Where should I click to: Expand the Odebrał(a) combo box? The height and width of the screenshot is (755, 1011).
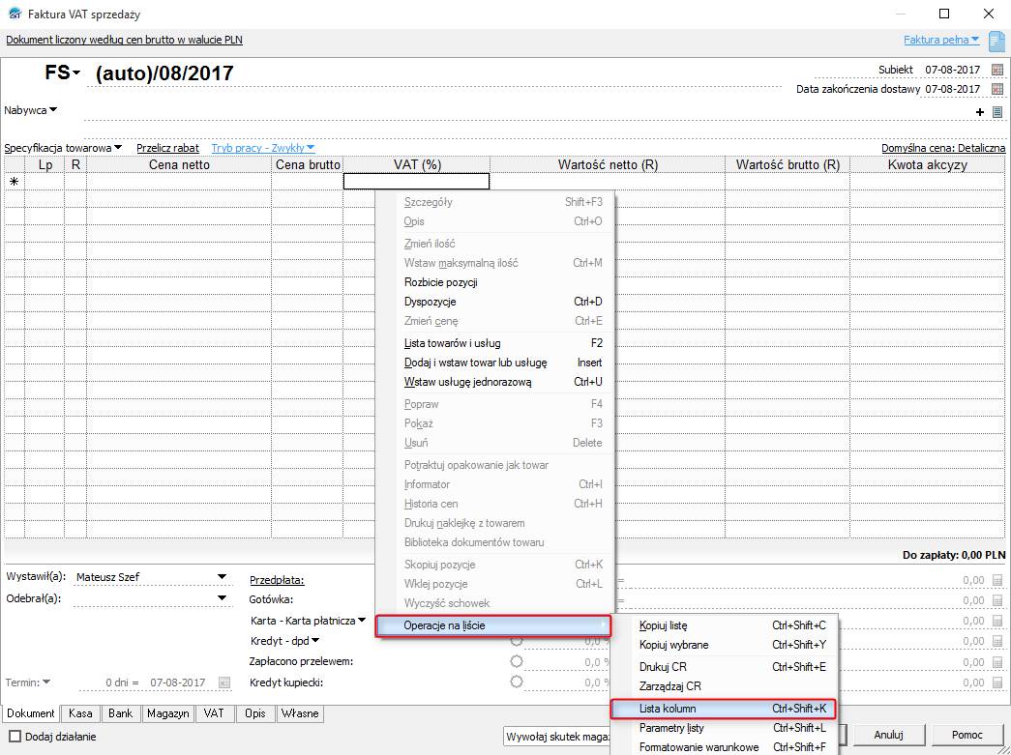coord(222,598)
